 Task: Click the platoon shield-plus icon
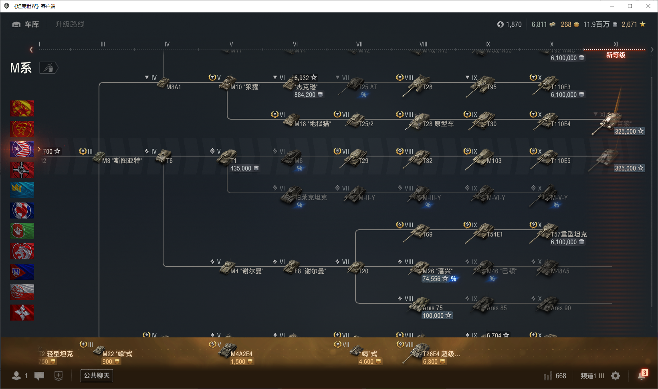59,376
